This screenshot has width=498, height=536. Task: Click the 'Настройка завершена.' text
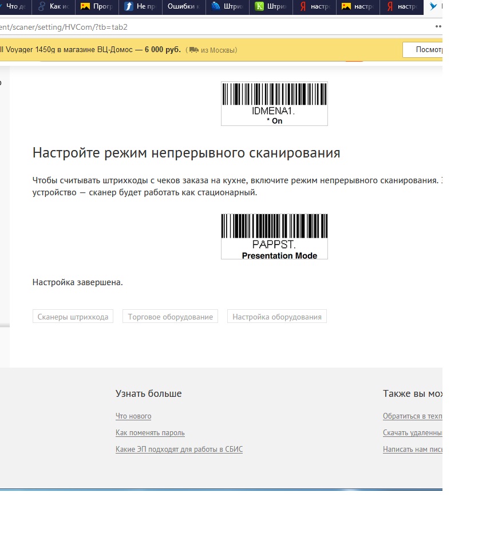pos(78,282)
